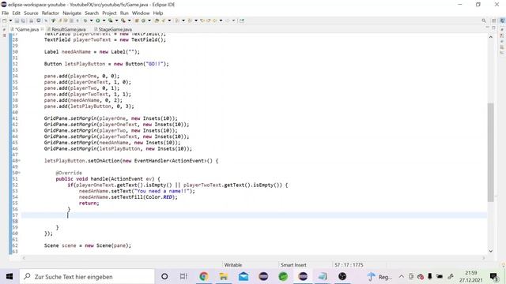
Task: Click the Windows Start button
Action: coord(9,277)
